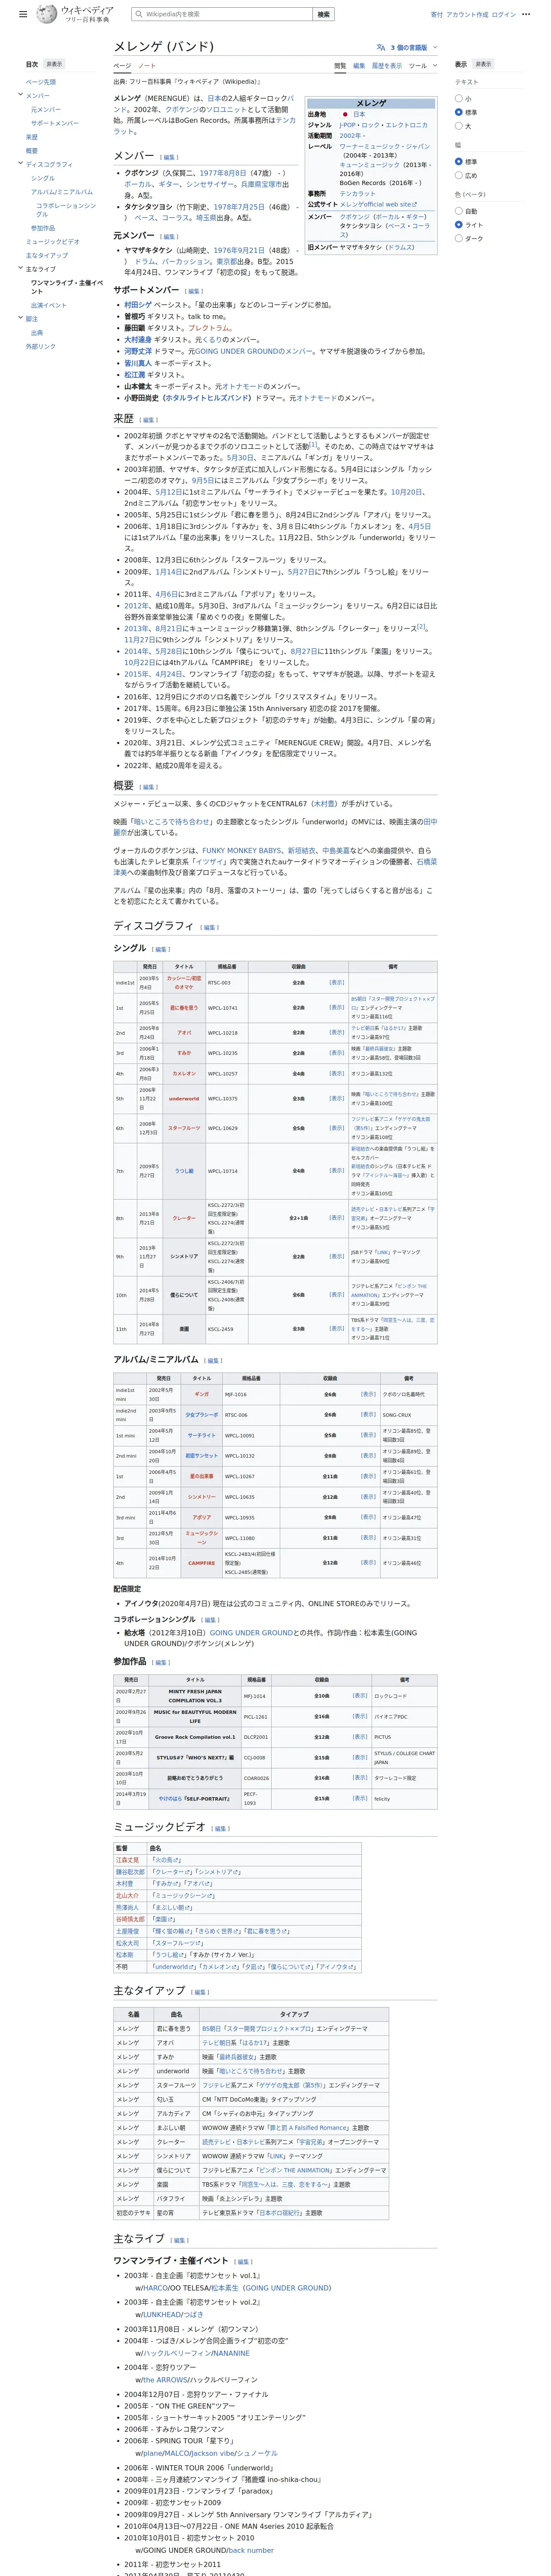
Task: Edit the 来歴 section
Action: 148,420
